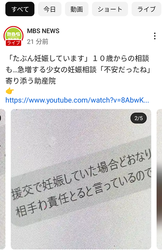This screenshot has width=162, height=251.
Task: Expand the post text starting たぶん妊娠しています
Action: tap(78, 70)
